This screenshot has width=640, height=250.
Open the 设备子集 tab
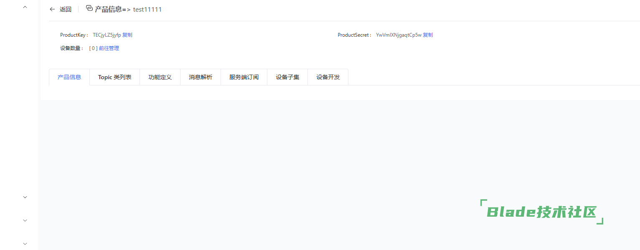pyautogui.click(x=287, y=77)
